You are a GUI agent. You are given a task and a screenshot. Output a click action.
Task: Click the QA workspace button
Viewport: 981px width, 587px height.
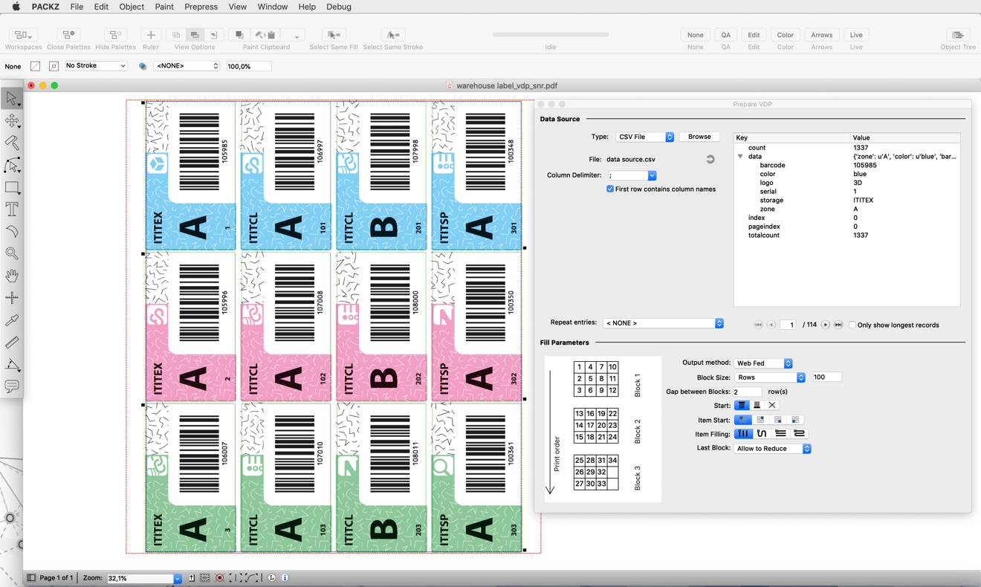point(726,35)
